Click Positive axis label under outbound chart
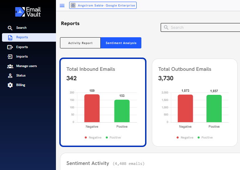 click(x=214, y=127)
